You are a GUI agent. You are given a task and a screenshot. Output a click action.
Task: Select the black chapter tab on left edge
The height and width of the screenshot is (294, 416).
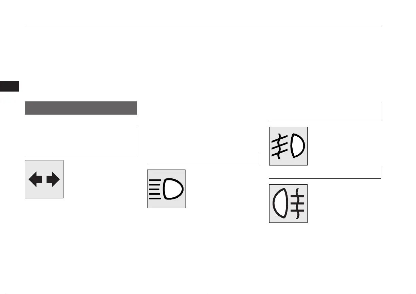10,86
